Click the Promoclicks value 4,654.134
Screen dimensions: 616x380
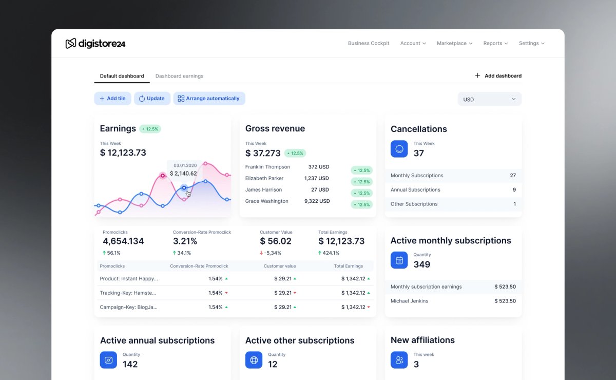(x=123, y=241)
